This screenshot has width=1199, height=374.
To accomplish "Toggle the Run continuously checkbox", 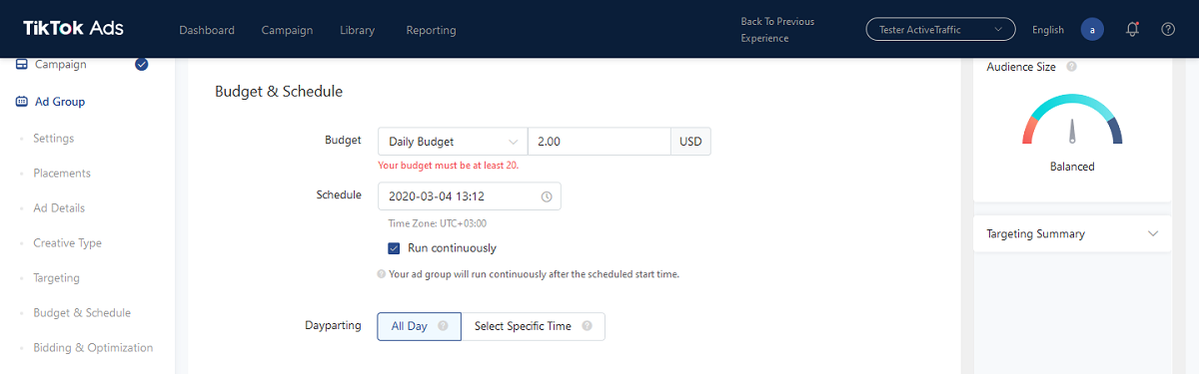I will pos(394,248).
